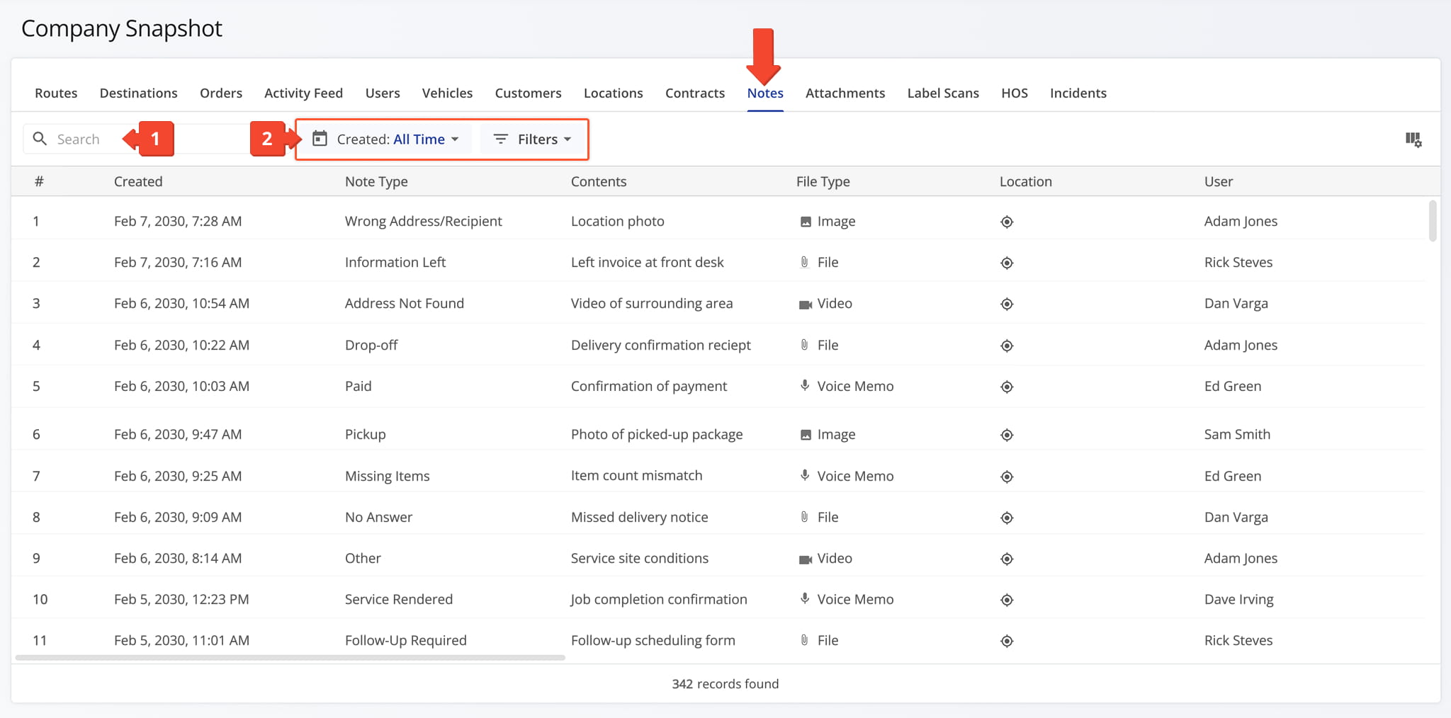This screenshot has height=718, width=1451.
Task: Select the Contracts tab
Action: [x=695, y=93]
